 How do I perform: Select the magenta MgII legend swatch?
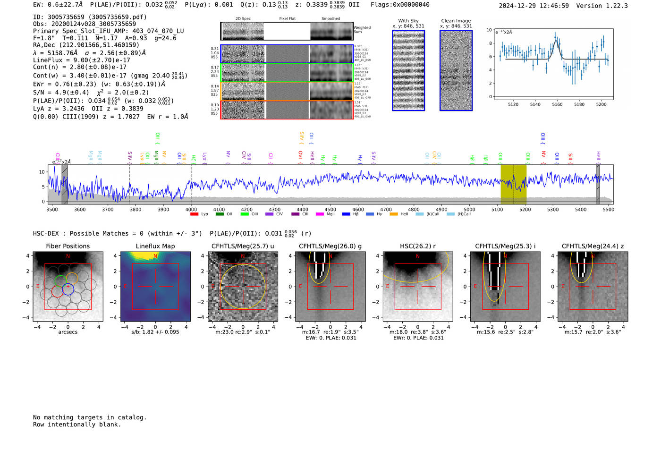coord(320,214)
